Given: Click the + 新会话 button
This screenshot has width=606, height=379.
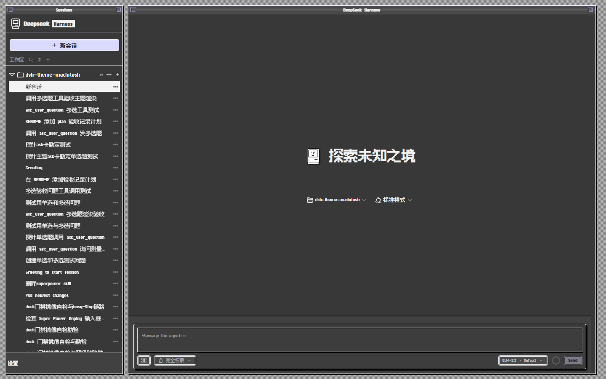Looking at the screenshot, I should point(64,45).
